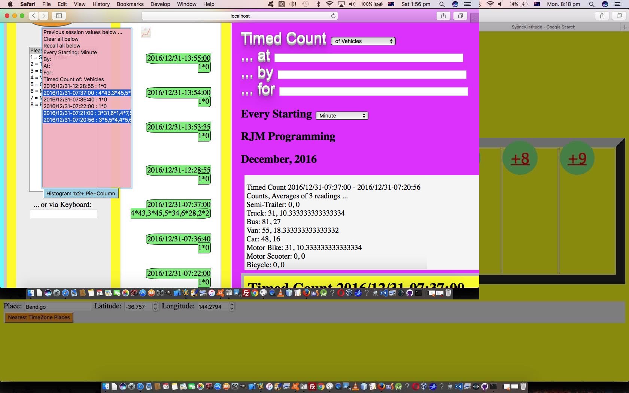Image resolution: width=629 pixels, height=393 pixels.
Task: Click the Place field containing 'Bendigo'
Action: click(x=58, y=306)
